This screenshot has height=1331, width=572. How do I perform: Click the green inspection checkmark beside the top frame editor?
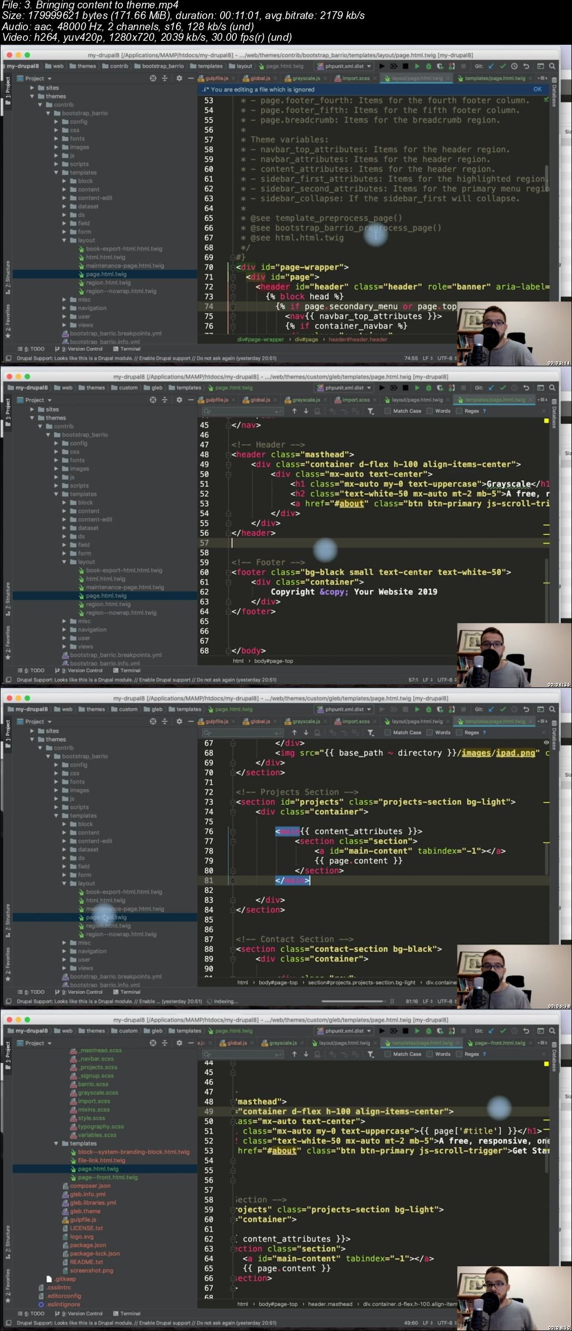click(x=546, y=100)
